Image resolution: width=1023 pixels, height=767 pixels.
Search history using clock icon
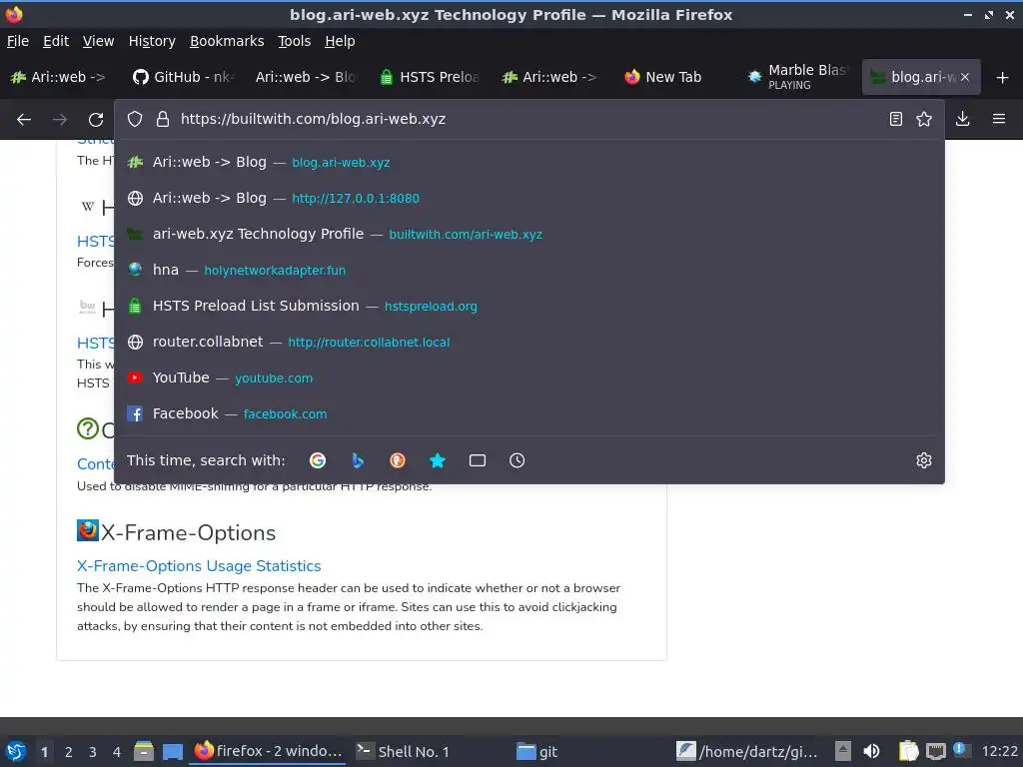coord(516,460)
